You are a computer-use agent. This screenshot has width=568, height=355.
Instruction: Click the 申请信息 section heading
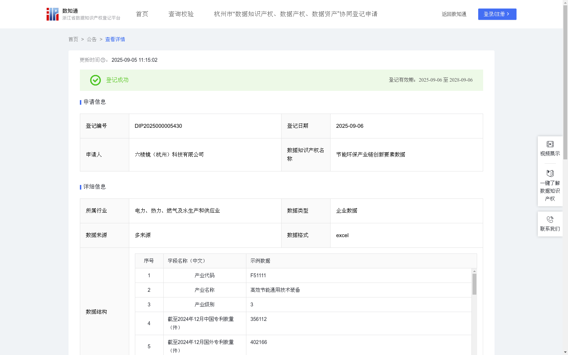95,102
